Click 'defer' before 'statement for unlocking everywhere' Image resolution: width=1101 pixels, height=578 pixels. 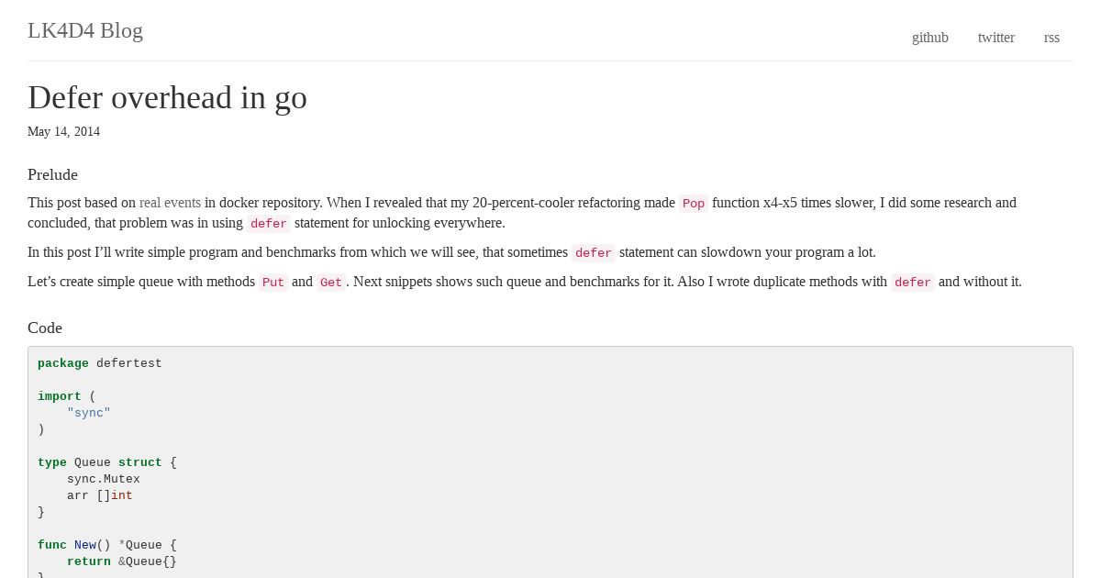(269, 224)
